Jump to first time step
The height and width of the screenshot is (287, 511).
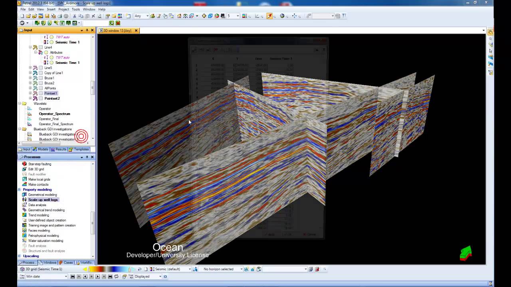[73, 276]
